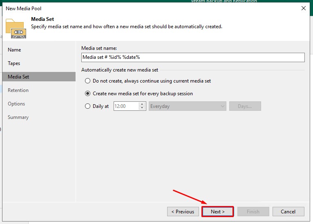Screen dimensions: 313x224
Task: Open the Tapes step in the sidebar
Action: [x=14, y=63]
